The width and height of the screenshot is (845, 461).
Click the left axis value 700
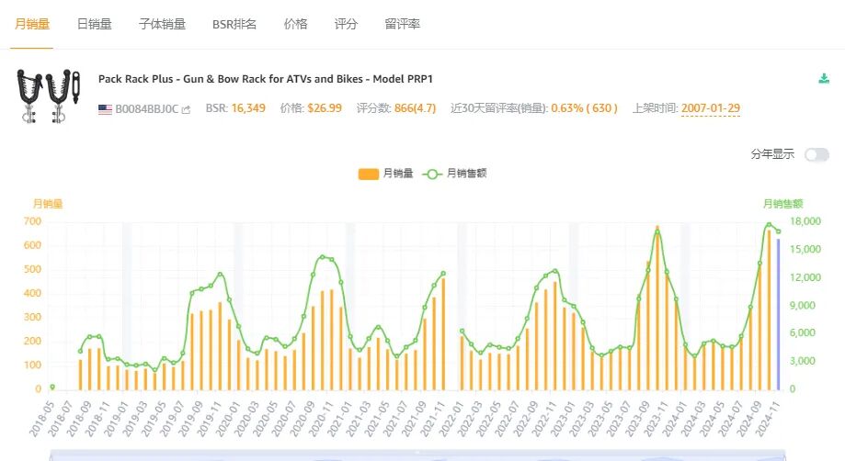pyautogui.click(x=32, y=221)
